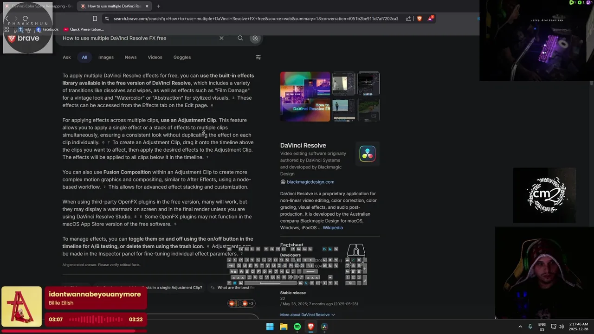Open the Goggles tab
This screenshot has height=334, width=594.
[182, 57]
